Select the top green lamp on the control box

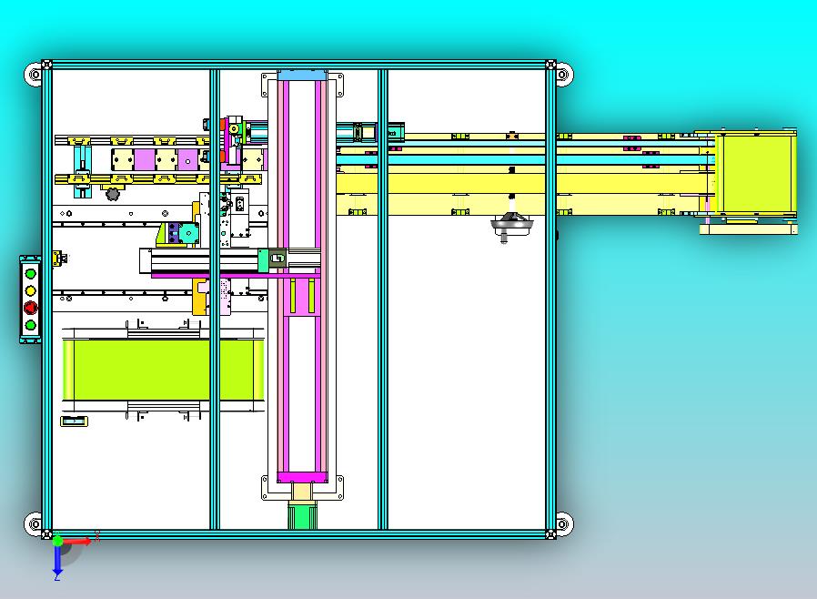31,274
